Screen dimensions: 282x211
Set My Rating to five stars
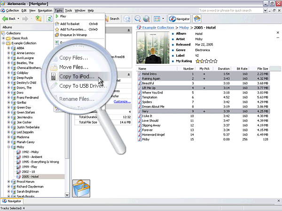(215, 61)
